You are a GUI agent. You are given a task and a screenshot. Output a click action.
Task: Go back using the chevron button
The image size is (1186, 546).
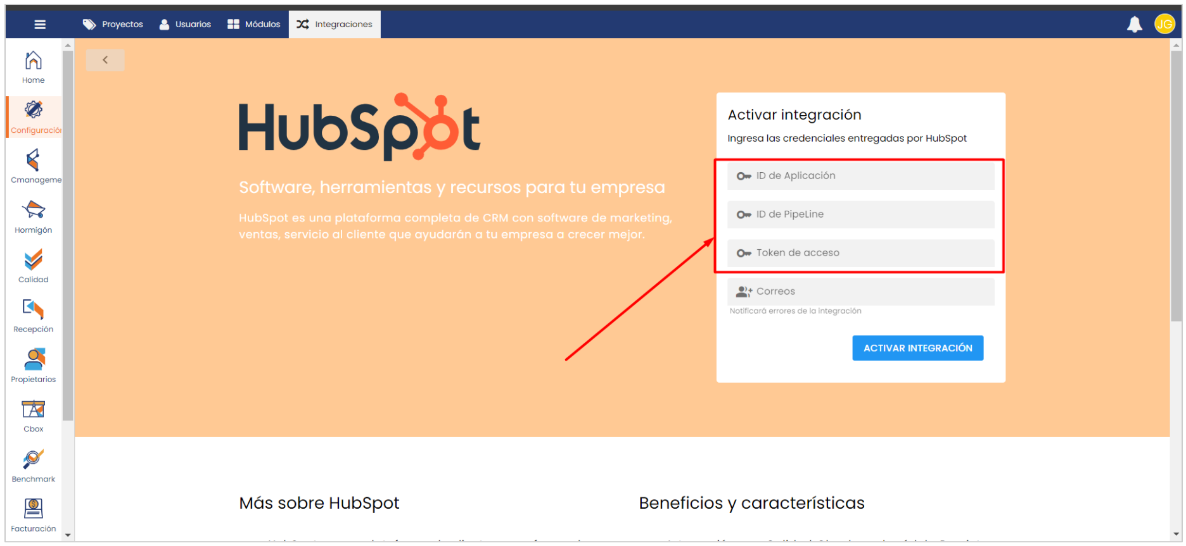click(105, 60)
